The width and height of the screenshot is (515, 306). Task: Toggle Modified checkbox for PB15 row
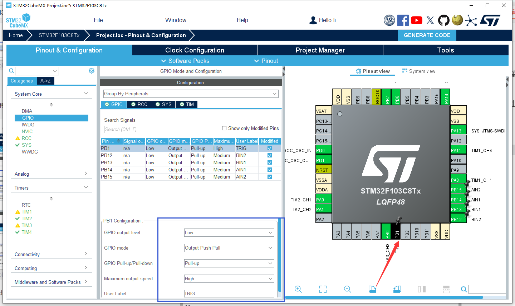click(x=270, y=177)
